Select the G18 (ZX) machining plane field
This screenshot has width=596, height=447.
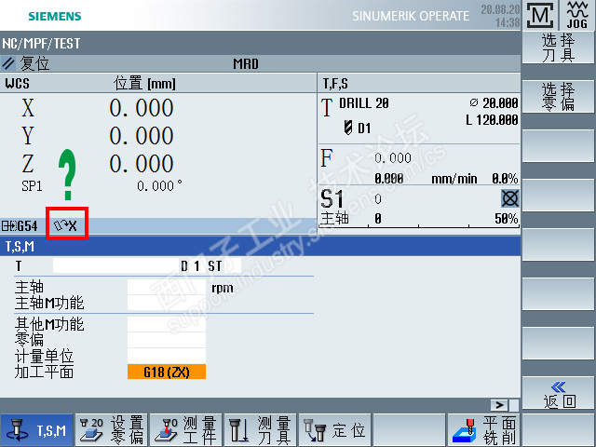point(167,372)
